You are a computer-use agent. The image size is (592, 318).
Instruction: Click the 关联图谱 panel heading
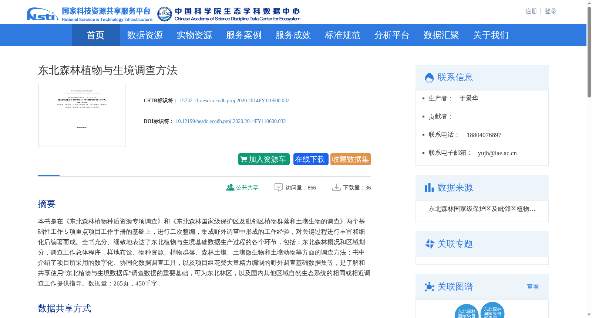pos(455,287)
